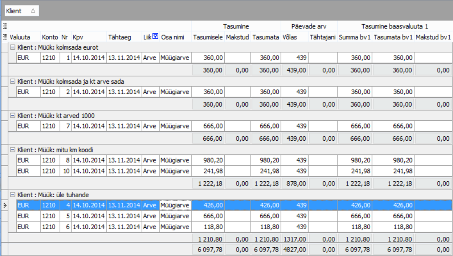
Task: Click grand total 6 097,78 under Tasumisele
Action: 209,250
